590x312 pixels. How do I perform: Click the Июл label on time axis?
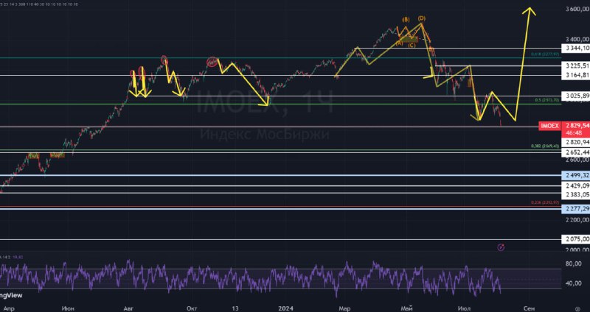(464, 308)
